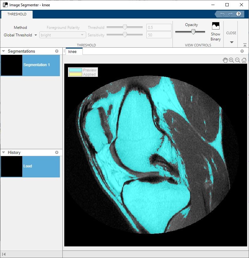The height and width of the screenshot is (258, 249).
Task: Click the bottom-left scroll-to-start icon
Action: click(4, 254)
